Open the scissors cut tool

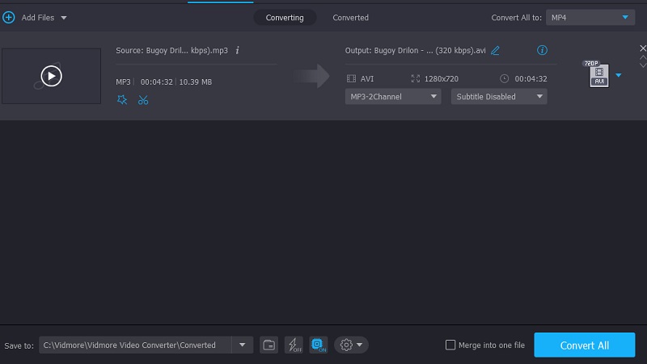[x=143, y=100]
